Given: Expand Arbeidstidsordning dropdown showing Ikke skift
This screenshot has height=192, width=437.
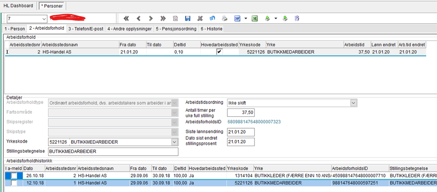Looking at the screenshot, I should click(354, 103).
